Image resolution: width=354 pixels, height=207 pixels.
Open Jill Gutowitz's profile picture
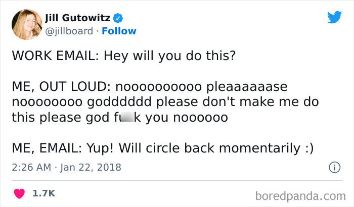point(27,25)
